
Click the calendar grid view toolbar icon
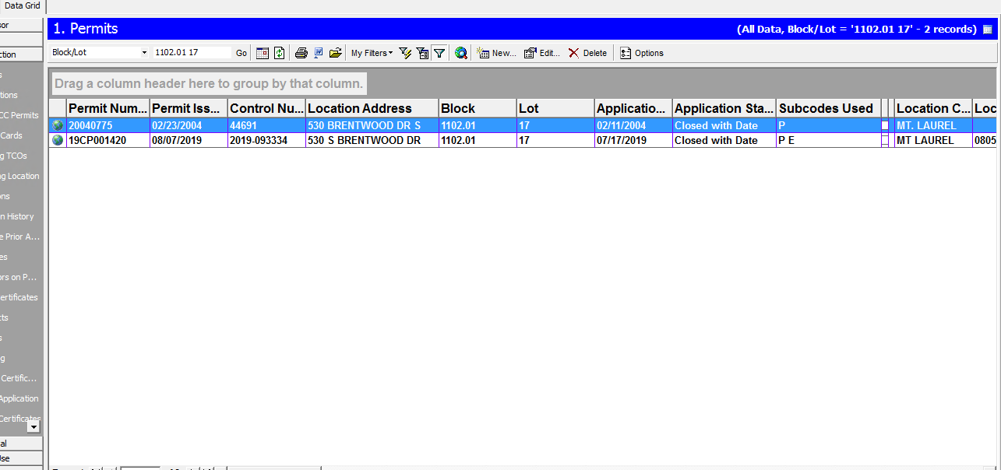coord(263,53)
